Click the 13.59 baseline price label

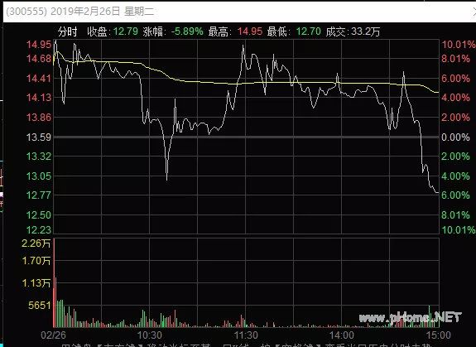point(39,137)
